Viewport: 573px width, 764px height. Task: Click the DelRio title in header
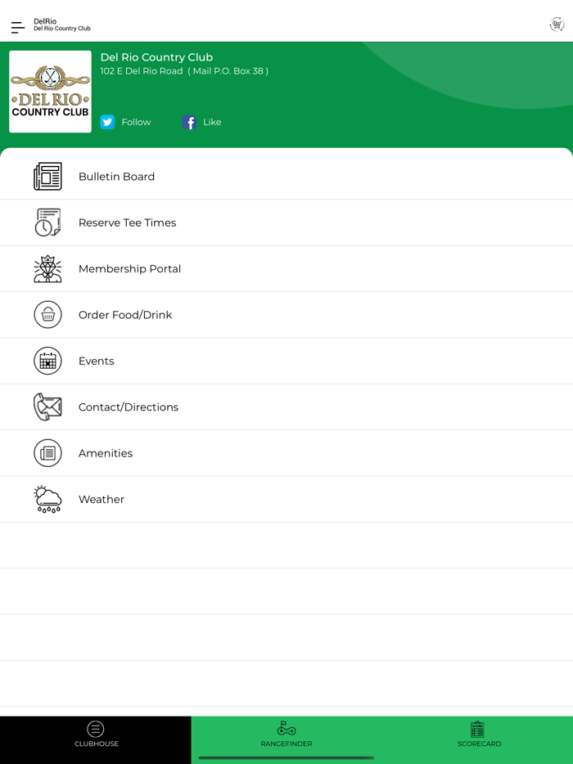pos(45,21)
